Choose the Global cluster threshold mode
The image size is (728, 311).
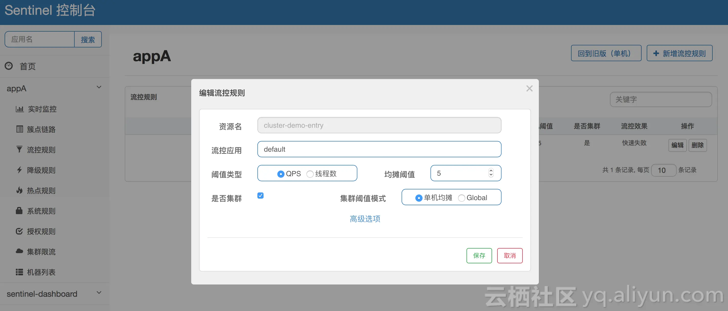pos(461,198)
